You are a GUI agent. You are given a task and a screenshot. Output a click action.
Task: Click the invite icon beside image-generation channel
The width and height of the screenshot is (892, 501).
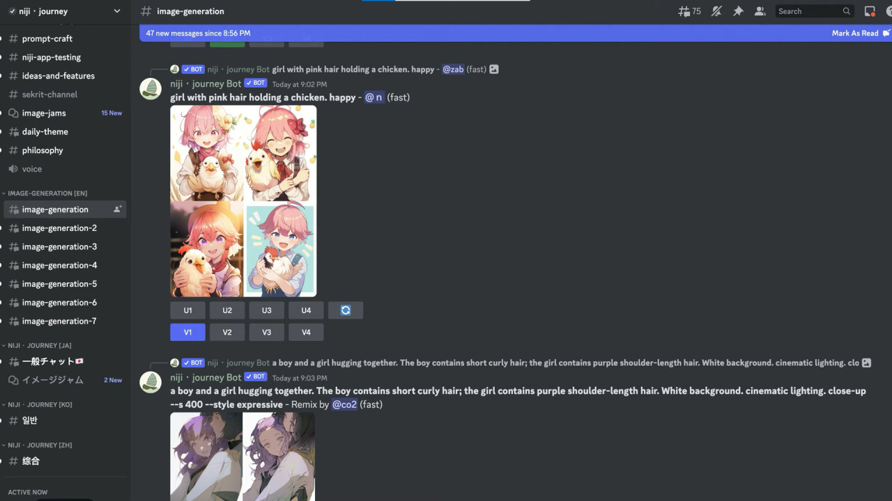pyautogui.click(x=117, y=209)
